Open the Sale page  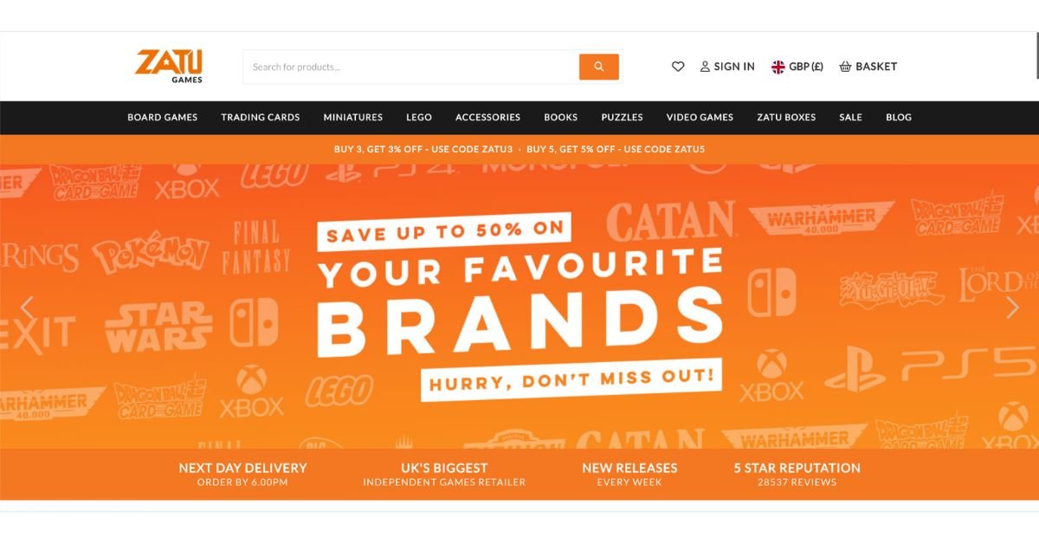click(850, 117)
